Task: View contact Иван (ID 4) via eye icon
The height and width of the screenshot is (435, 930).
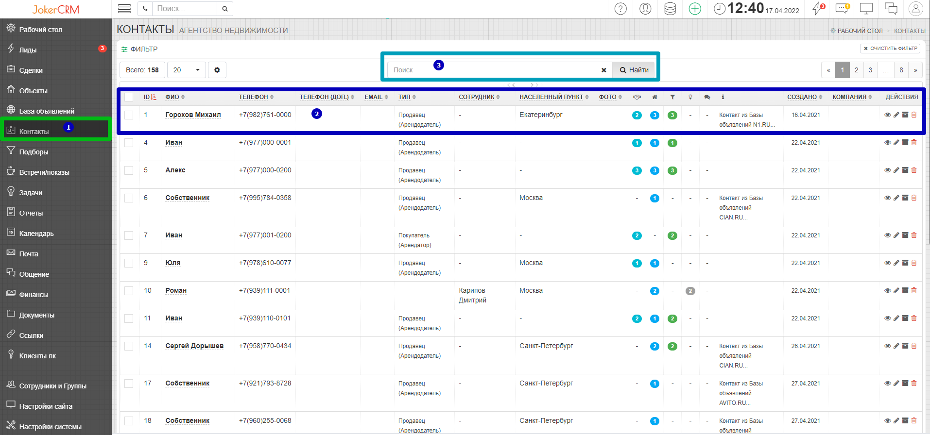Action: [x=887, y=143]
